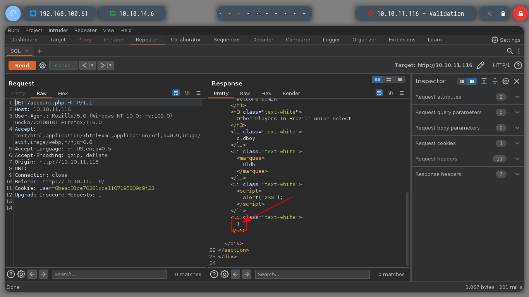The height and width of the screenshot is (297, 529).
Task: Open Request search settings gear
Action: 21,274
